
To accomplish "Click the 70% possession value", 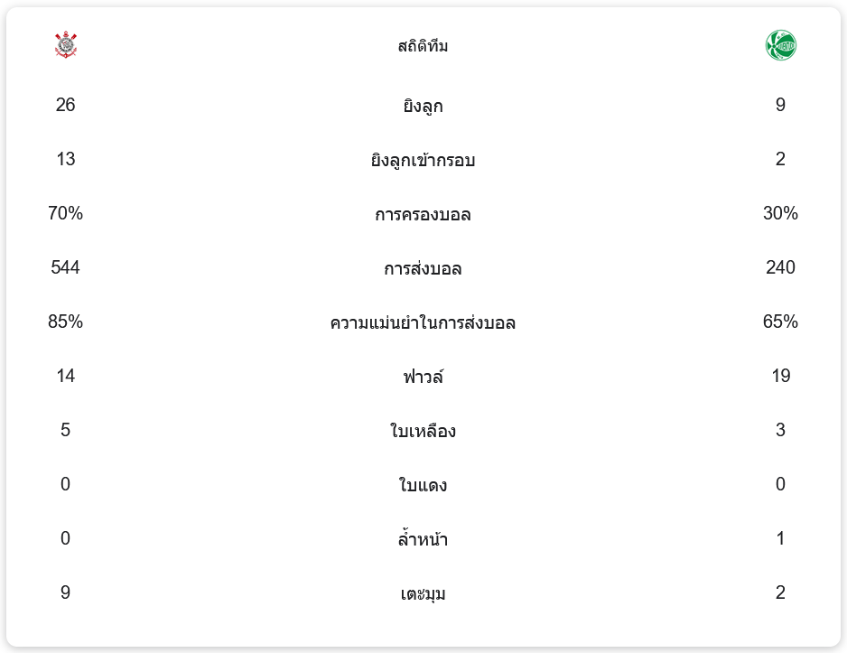I will click(x=65, y=214).
